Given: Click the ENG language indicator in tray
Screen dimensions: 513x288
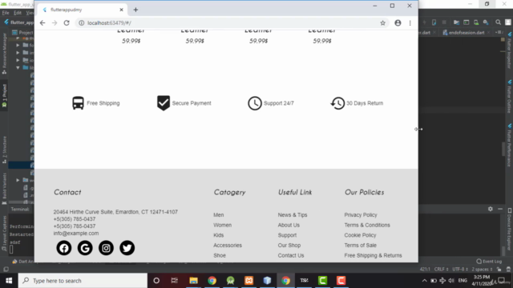Looking at the screenshot, I should [x=463, y=281].
